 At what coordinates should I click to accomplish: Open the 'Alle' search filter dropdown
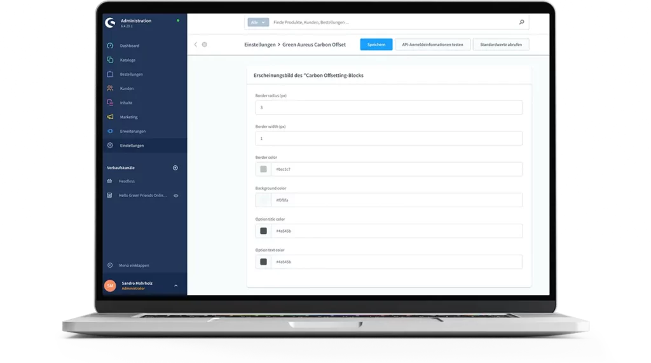(258, 22)
